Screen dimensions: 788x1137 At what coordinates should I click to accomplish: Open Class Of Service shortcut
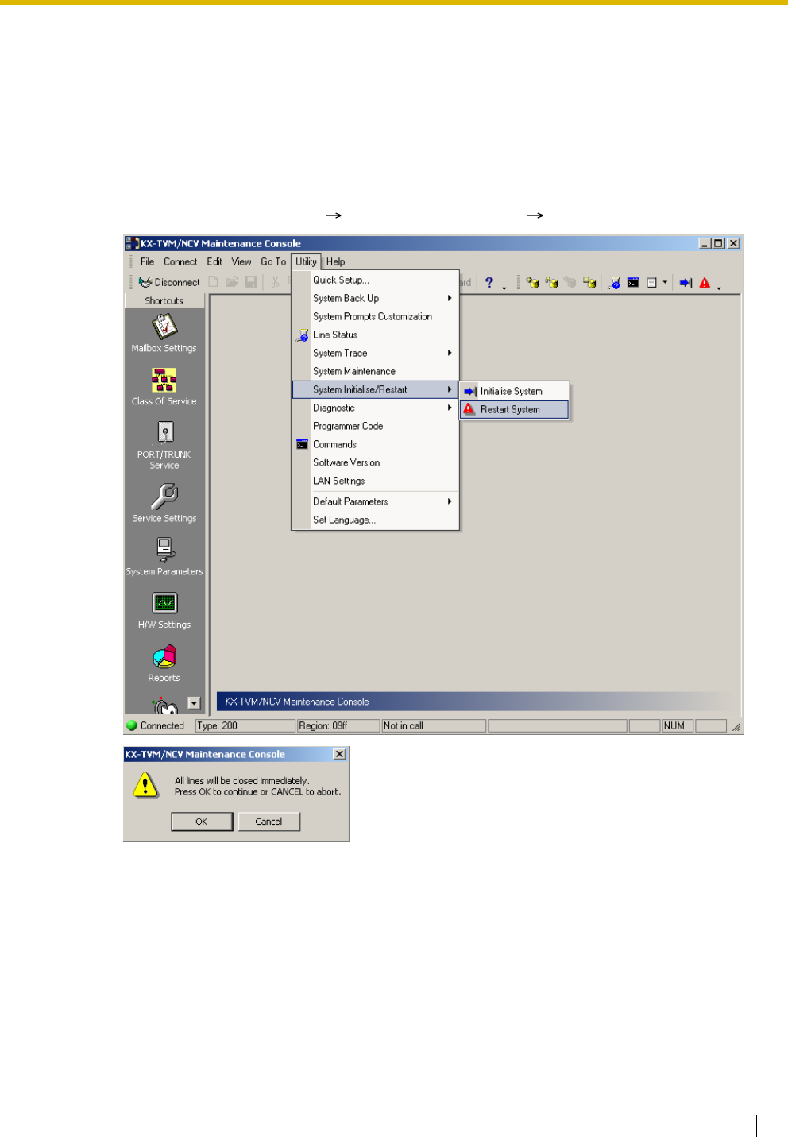pos(164,386)
